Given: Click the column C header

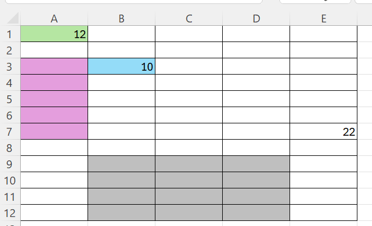Looking at the screenshot, I should pyautogui.click(x=189, y=19).
